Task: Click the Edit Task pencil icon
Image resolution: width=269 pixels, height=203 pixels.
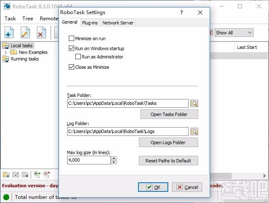Action: click(25, 32)
